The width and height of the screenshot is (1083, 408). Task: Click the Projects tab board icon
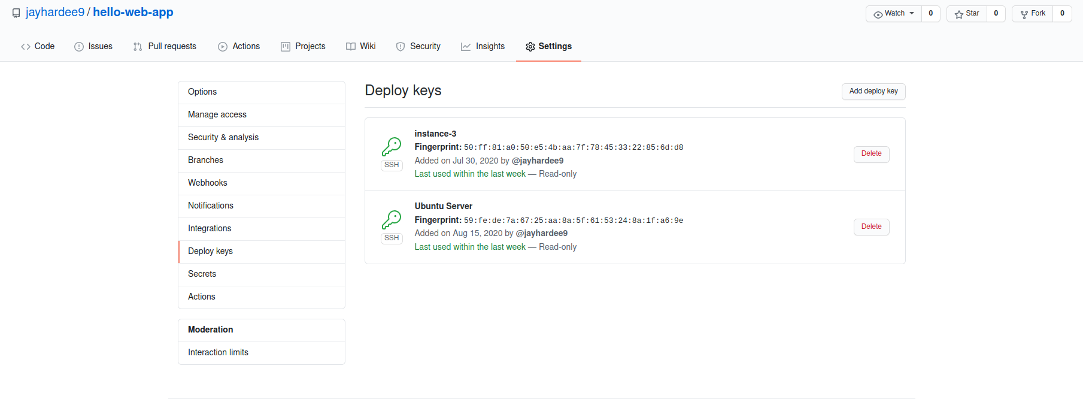286,47
